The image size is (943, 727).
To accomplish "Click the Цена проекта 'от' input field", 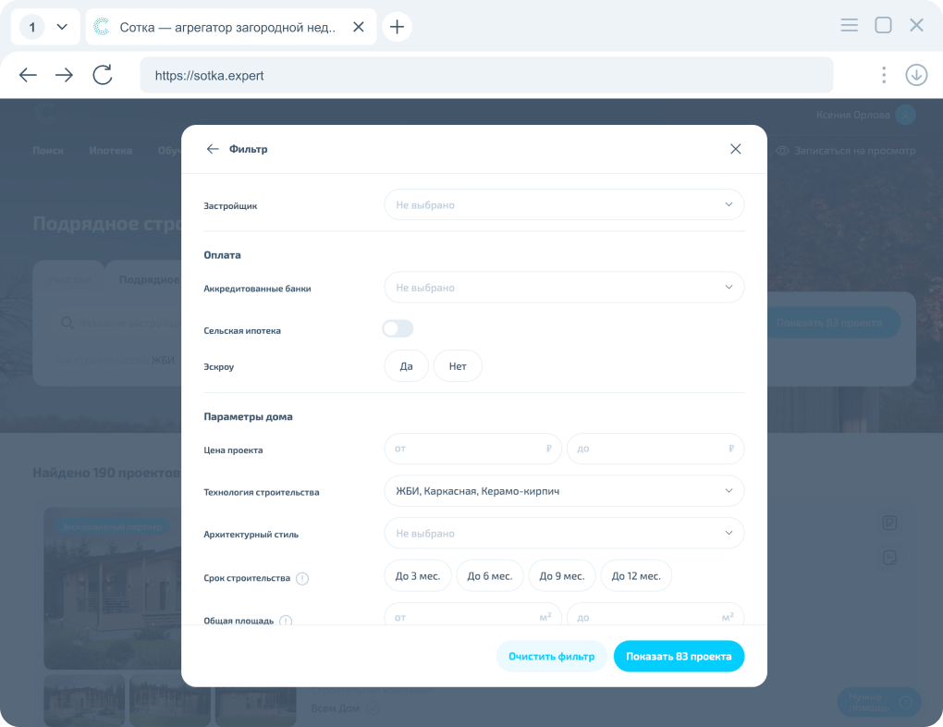I will pyautogui.click(x=467, y=449).
